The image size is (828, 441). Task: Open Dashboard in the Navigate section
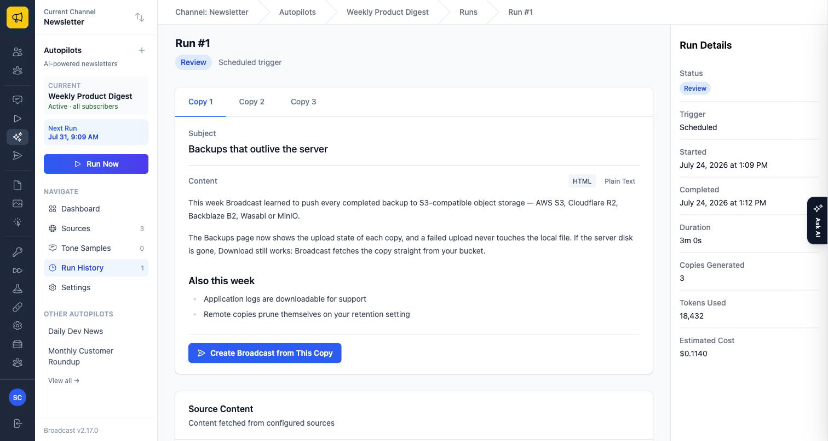pos(96,209)
